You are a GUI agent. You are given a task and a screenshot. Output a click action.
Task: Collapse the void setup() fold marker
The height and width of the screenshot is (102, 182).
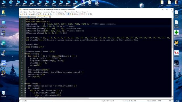point(25,54)
